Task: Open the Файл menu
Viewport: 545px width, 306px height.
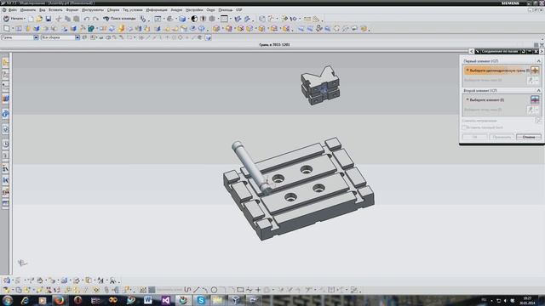Action: pyautogui.click(x=13, y=10)
